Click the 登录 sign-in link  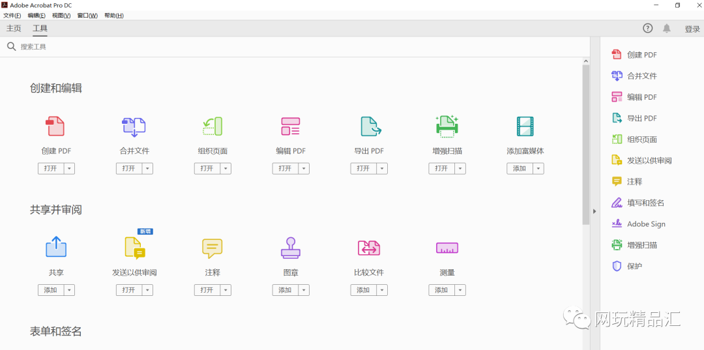click(692, 29)
